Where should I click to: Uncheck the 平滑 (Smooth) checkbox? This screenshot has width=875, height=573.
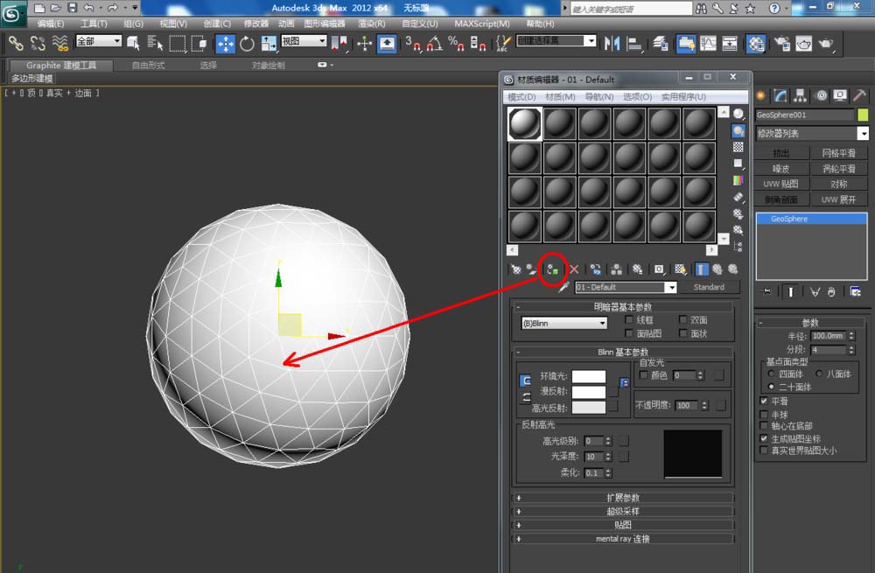[764, 401]
